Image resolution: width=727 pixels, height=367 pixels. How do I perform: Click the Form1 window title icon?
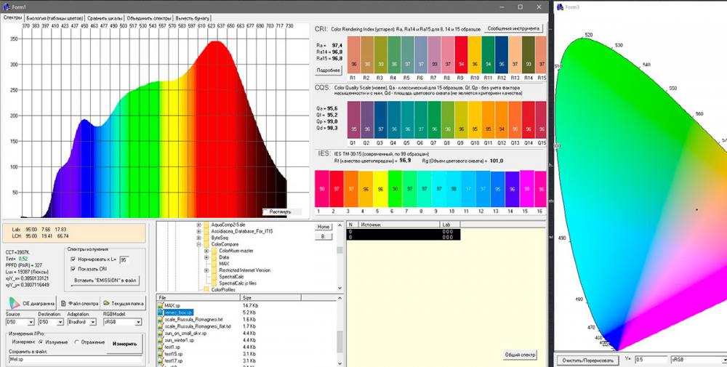[x=6, y=7]
